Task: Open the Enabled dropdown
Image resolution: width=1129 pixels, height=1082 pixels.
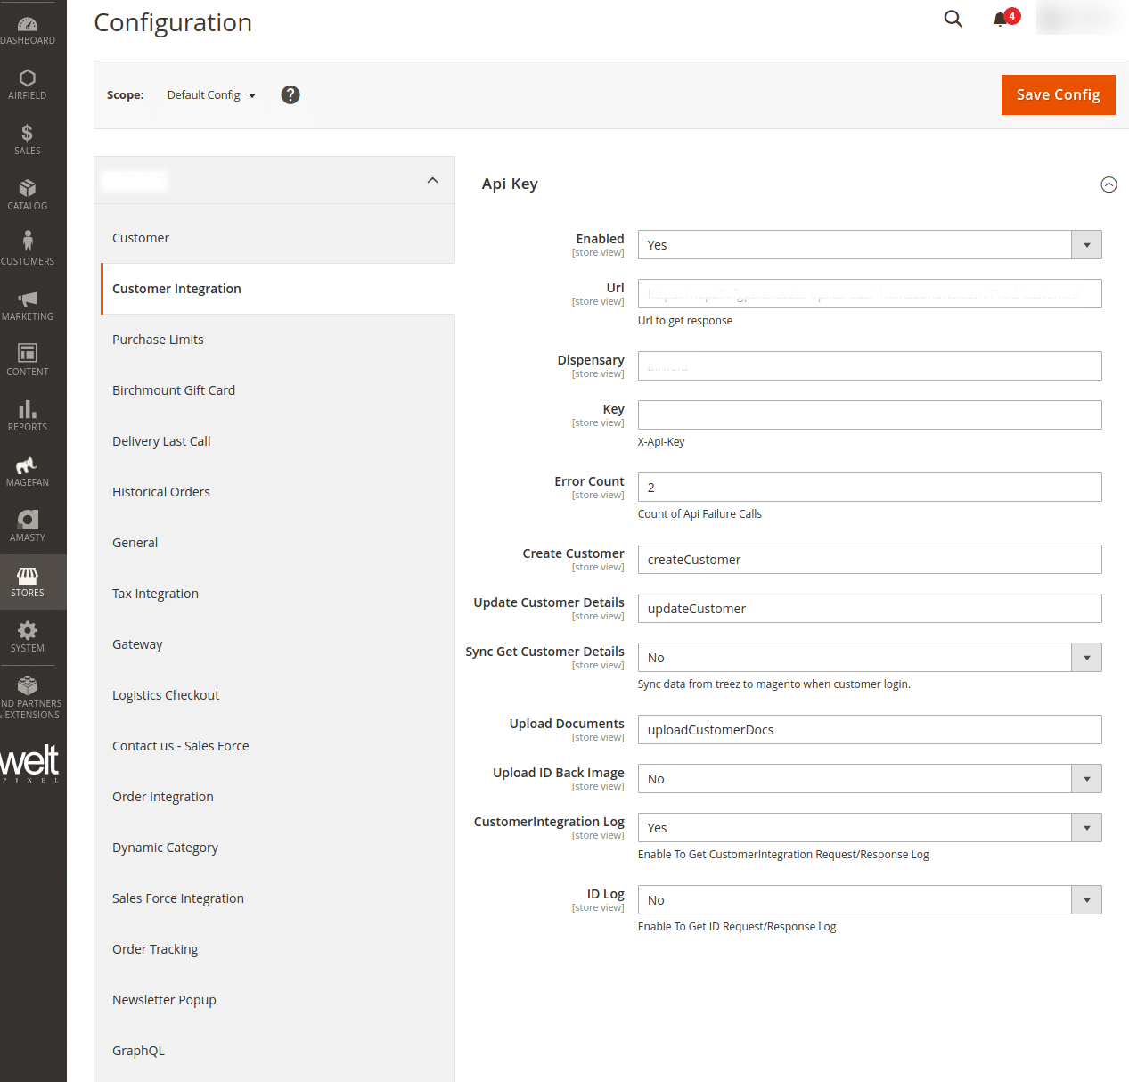Action: 870,245
